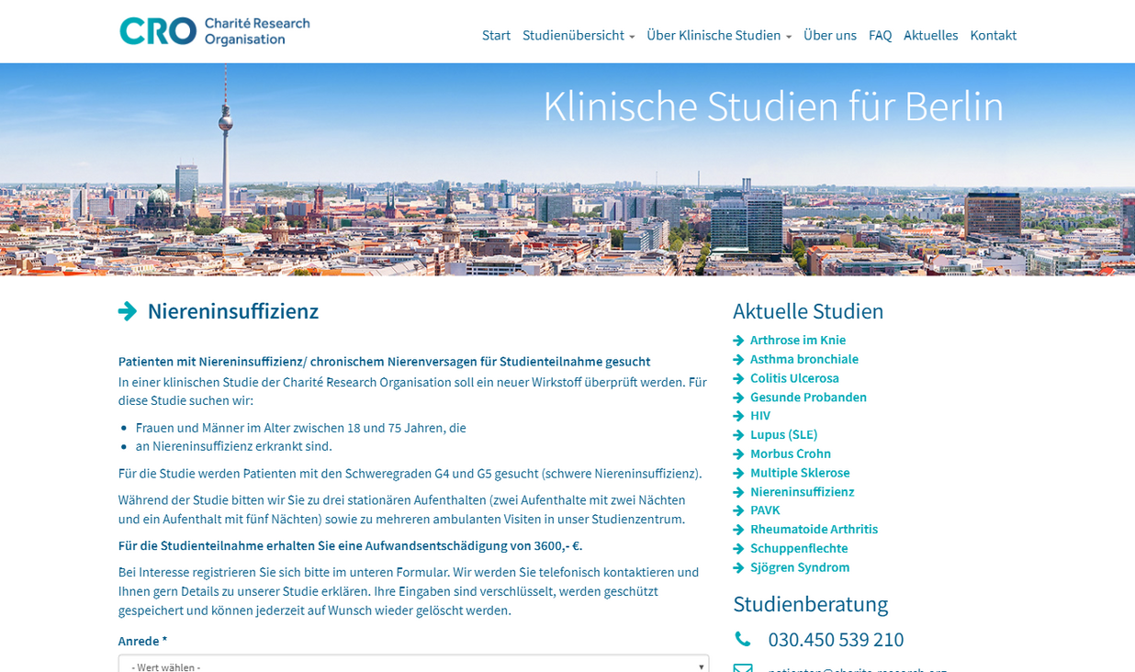Click phone number 030.450 539 210
The image size is (1135, 672).
coord(836,640)
